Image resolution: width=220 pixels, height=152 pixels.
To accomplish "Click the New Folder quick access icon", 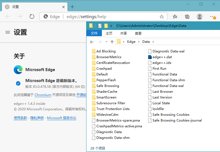I will coord(106,26).
